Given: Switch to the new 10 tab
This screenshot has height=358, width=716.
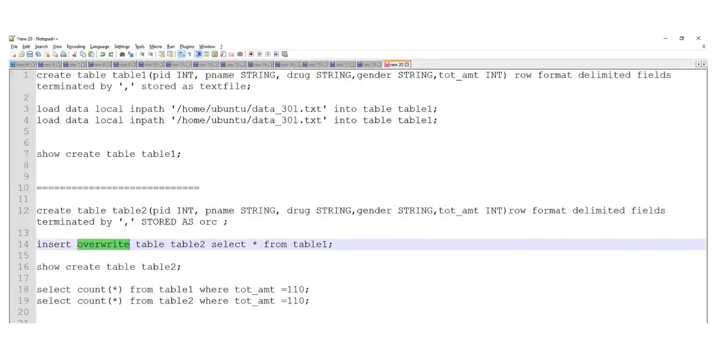Looking at the screenshot, I should (151, 64).
